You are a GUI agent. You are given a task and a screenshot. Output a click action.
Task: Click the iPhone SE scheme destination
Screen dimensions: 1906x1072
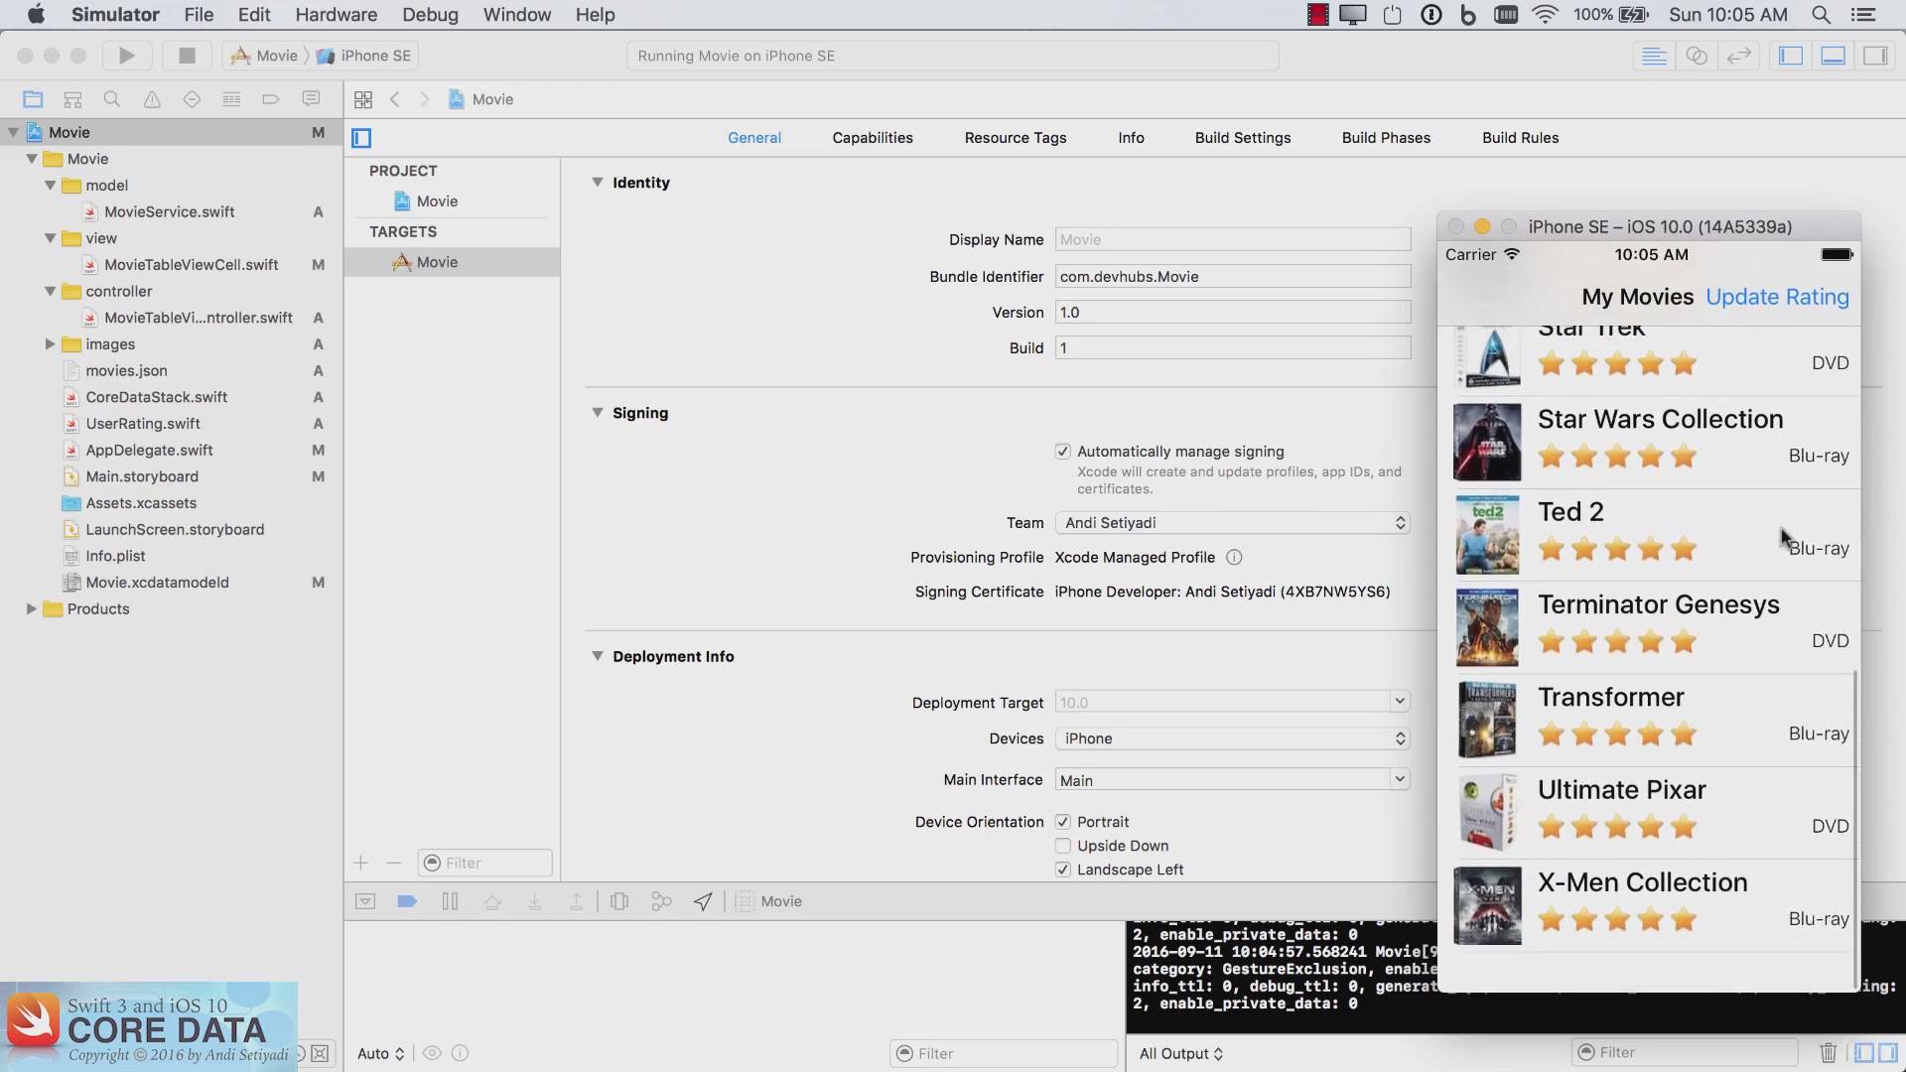(364, 56)
